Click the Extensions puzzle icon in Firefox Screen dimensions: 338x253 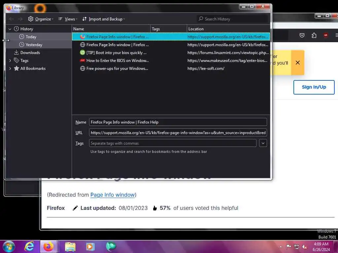coord(314,35)
